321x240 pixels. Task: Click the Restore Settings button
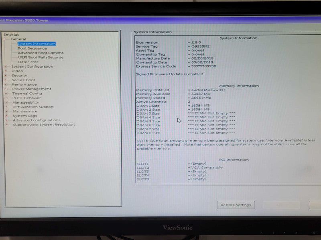tap(236, 205)
